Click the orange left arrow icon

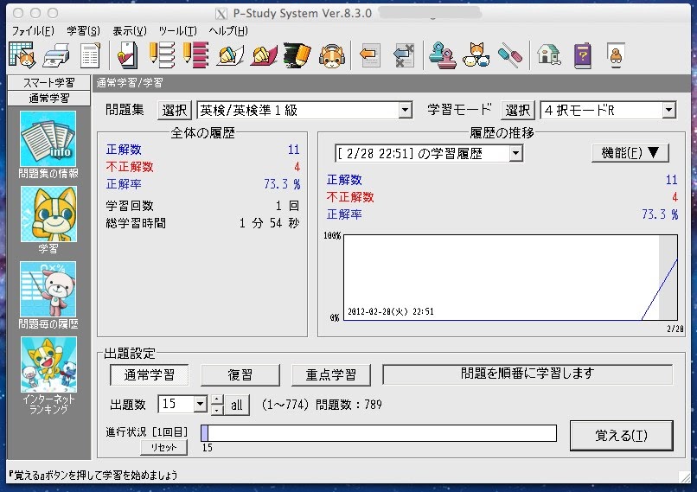pos(370,55)
